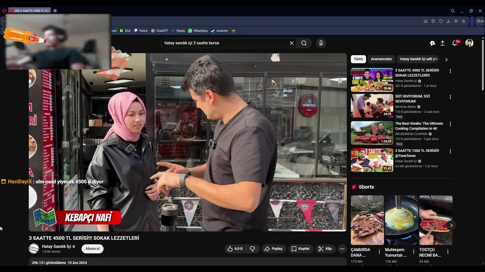Save the video with Kaydet
This screenshot has width=485, height=272.
coord(300,249)
